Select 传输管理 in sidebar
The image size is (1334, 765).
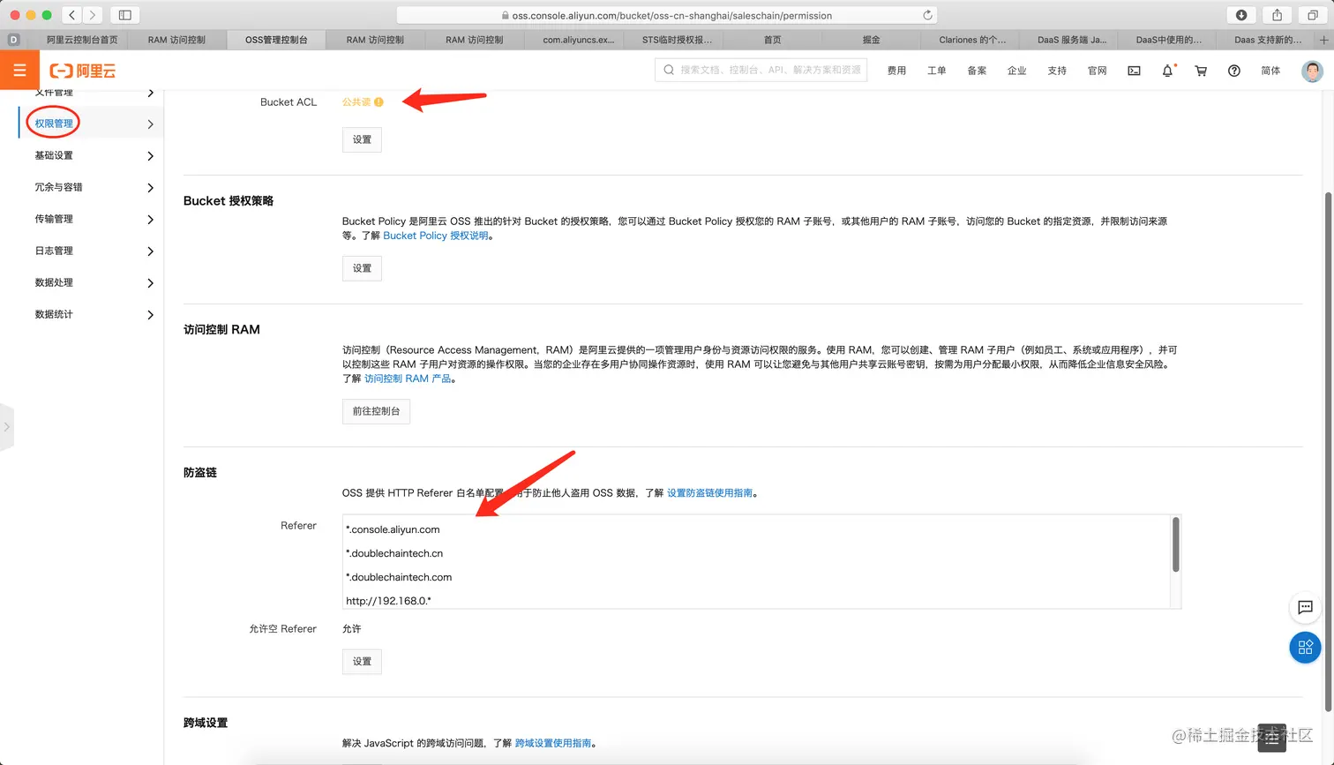[x=54, y=219]
